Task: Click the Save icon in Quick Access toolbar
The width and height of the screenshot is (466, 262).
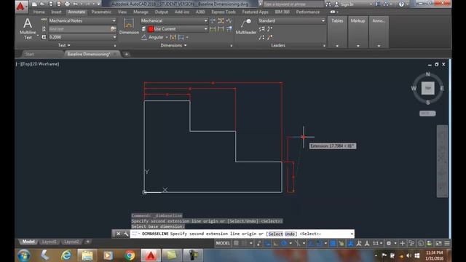Action: click(x=51, y=4)
